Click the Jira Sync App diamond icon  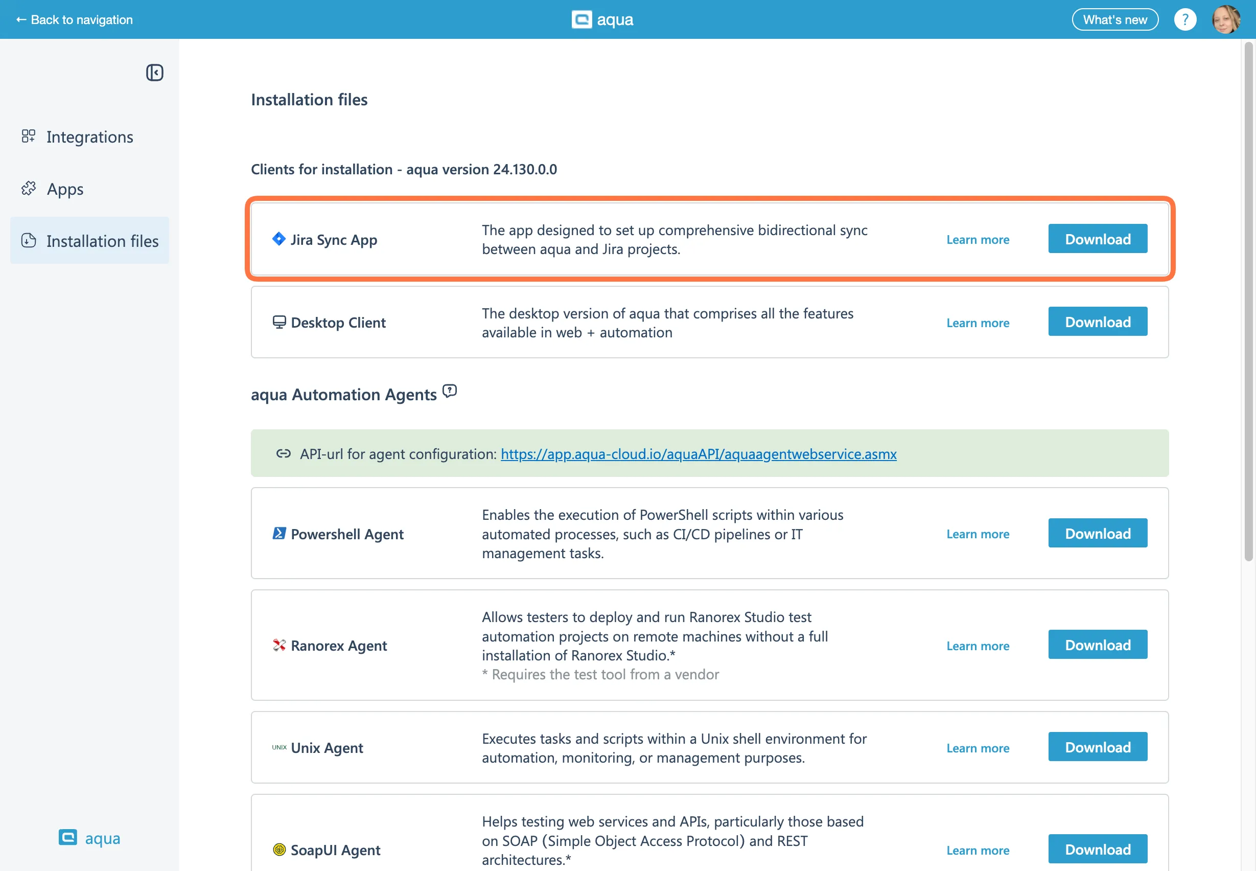279,239
